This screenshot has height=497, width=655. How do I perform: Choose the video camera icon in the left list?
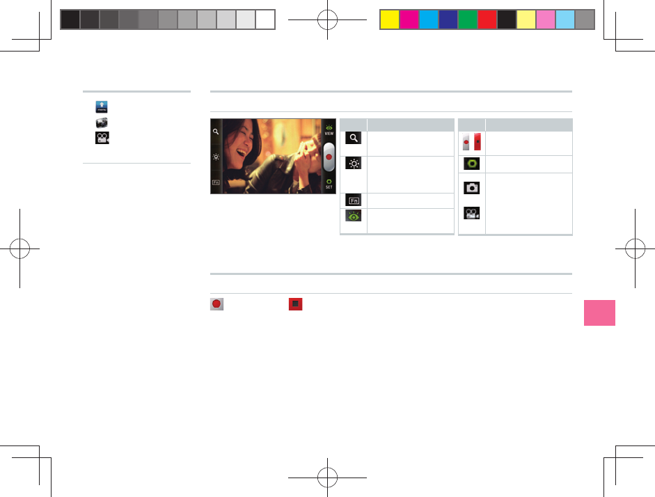click(102, 138)
